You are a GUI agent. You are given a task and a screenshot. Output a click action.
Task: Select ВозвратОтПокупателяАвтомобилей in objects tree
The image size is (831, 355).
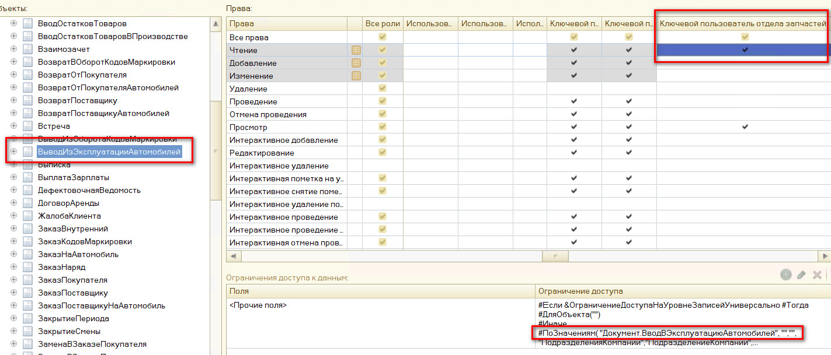(x=108, y=87)
